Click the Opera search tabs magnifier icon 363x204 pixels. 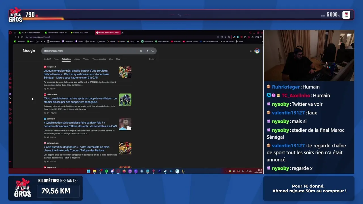(250, 33)
